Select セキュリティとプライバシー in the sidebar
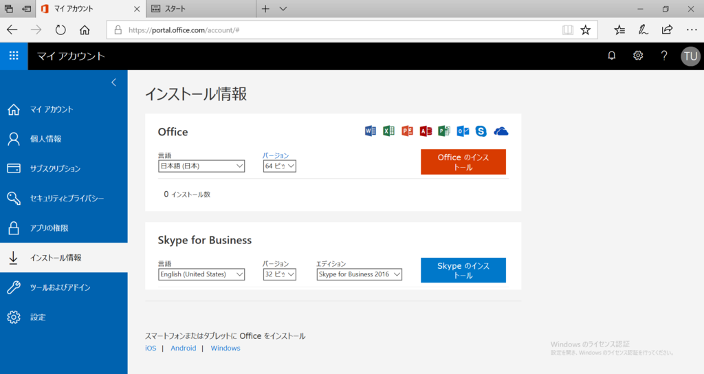This screenshot has height=374, width=704. point(64,198)
